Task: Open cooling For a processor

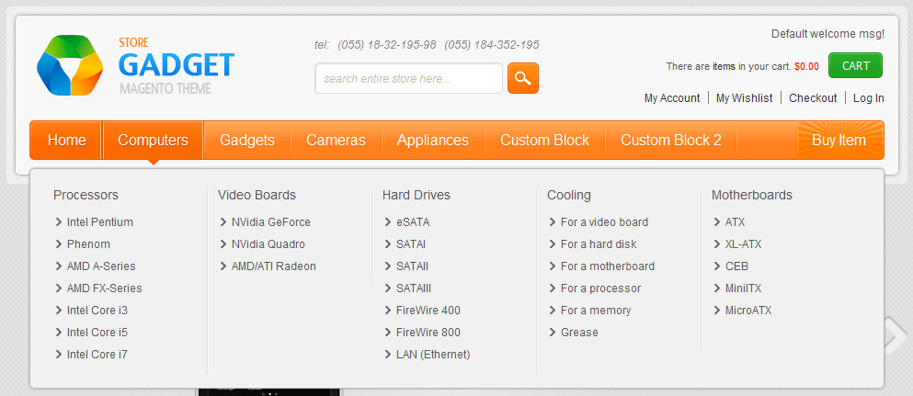Action: point(601,289)
